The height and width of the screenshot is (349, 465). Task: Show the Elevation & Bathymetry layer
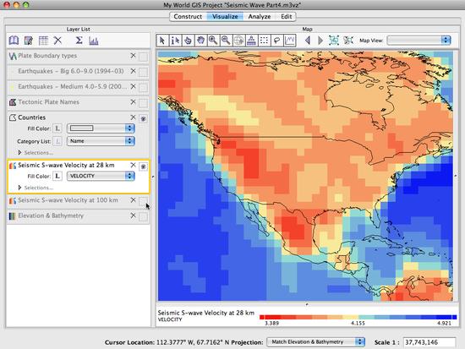[x=143, y=217]
